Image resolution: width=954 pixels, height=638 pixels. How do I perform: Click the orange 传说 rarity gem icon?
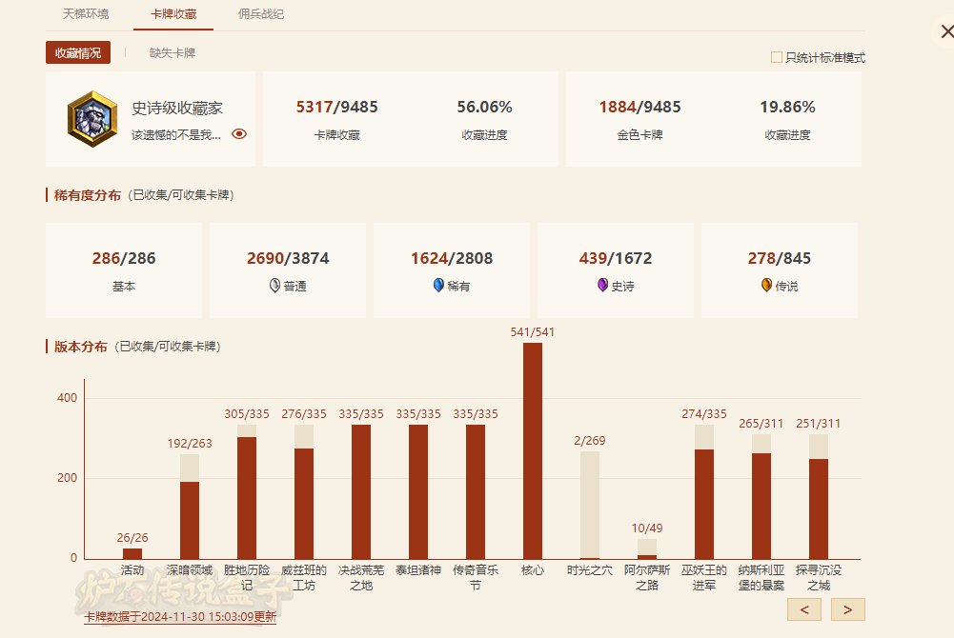click(x=766, y=285)
